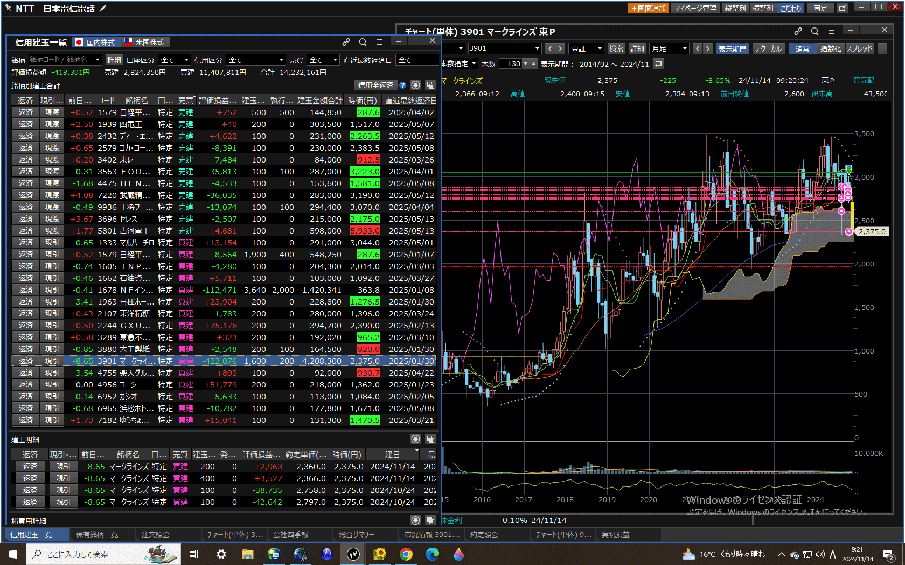Click download arrow icon in 建玉明細 section

[x=415, y=439]
